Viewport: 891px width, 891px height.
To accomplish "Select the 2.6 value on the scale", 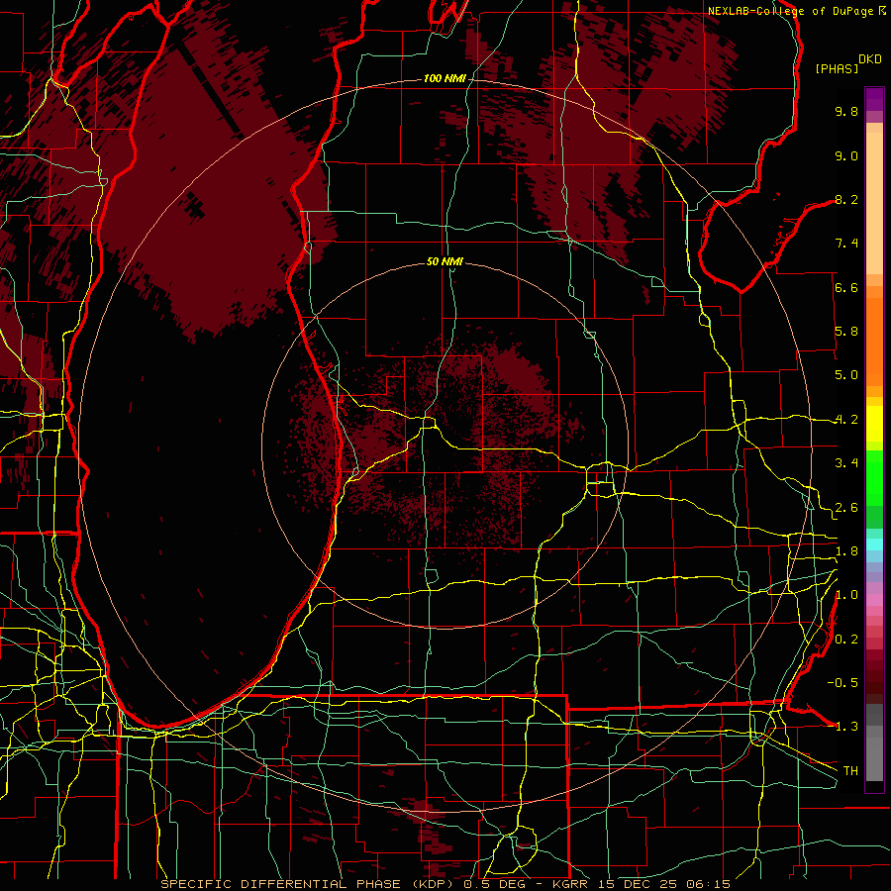I will point(846,508).
